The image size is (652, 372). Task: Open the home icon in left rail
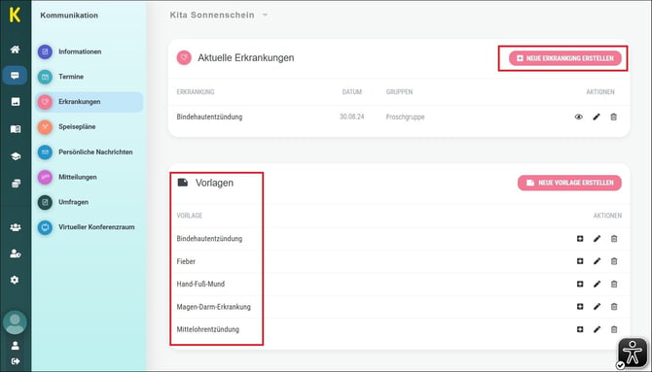(x=15, y=50)
